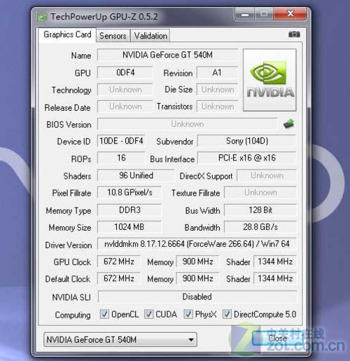350x361 pixels.
Task: Click the DirectX Support Unknown field
Action: (267, 175)
